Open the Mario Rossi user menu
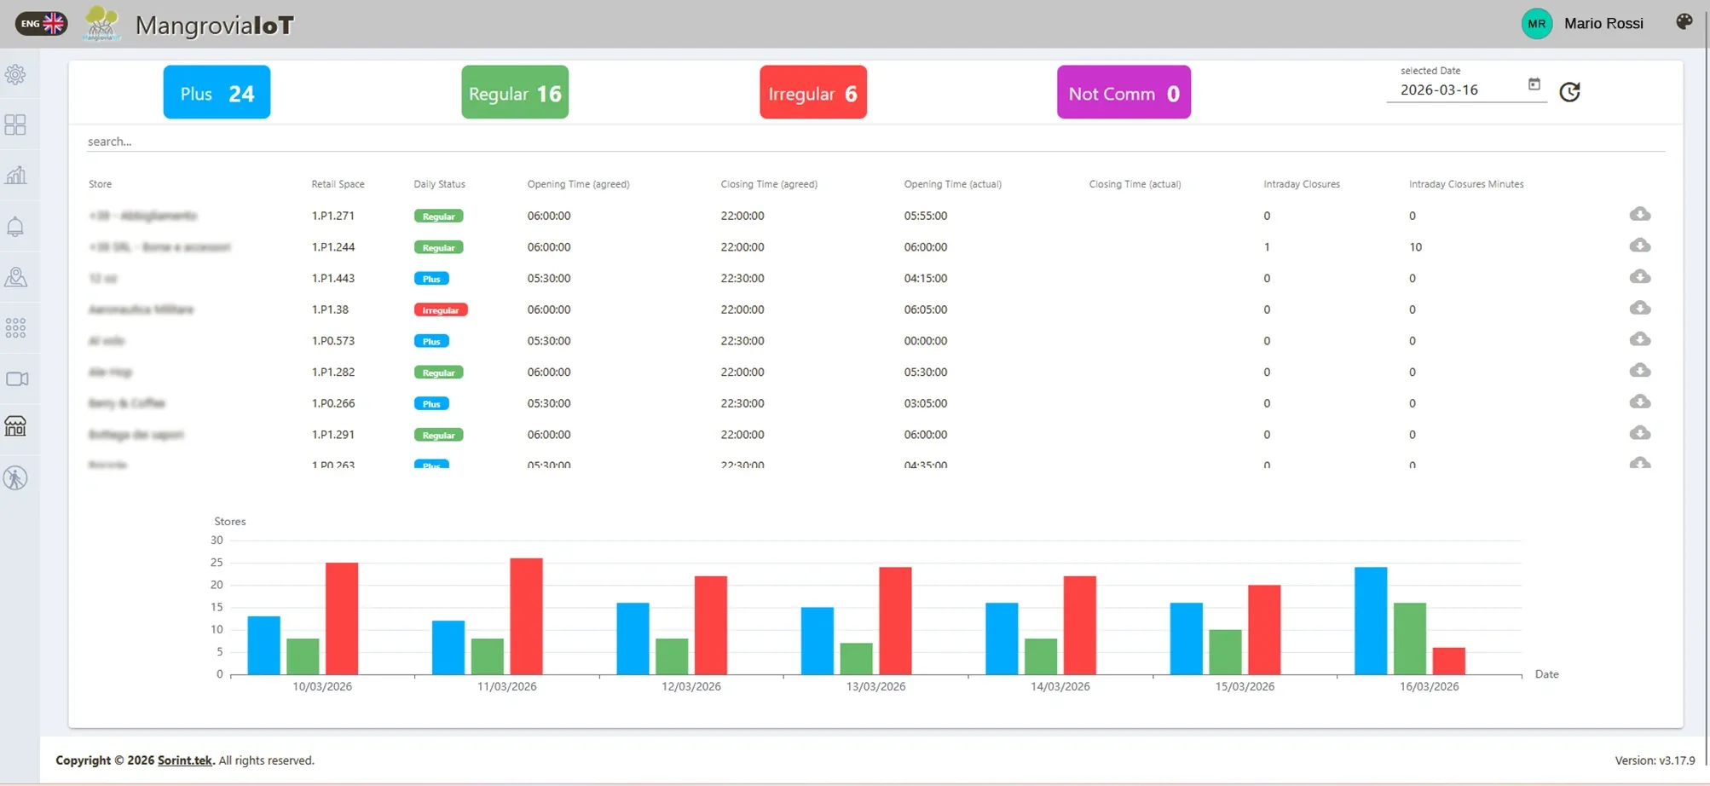Screen dimensions: 1710x786 pos(1584,24)
